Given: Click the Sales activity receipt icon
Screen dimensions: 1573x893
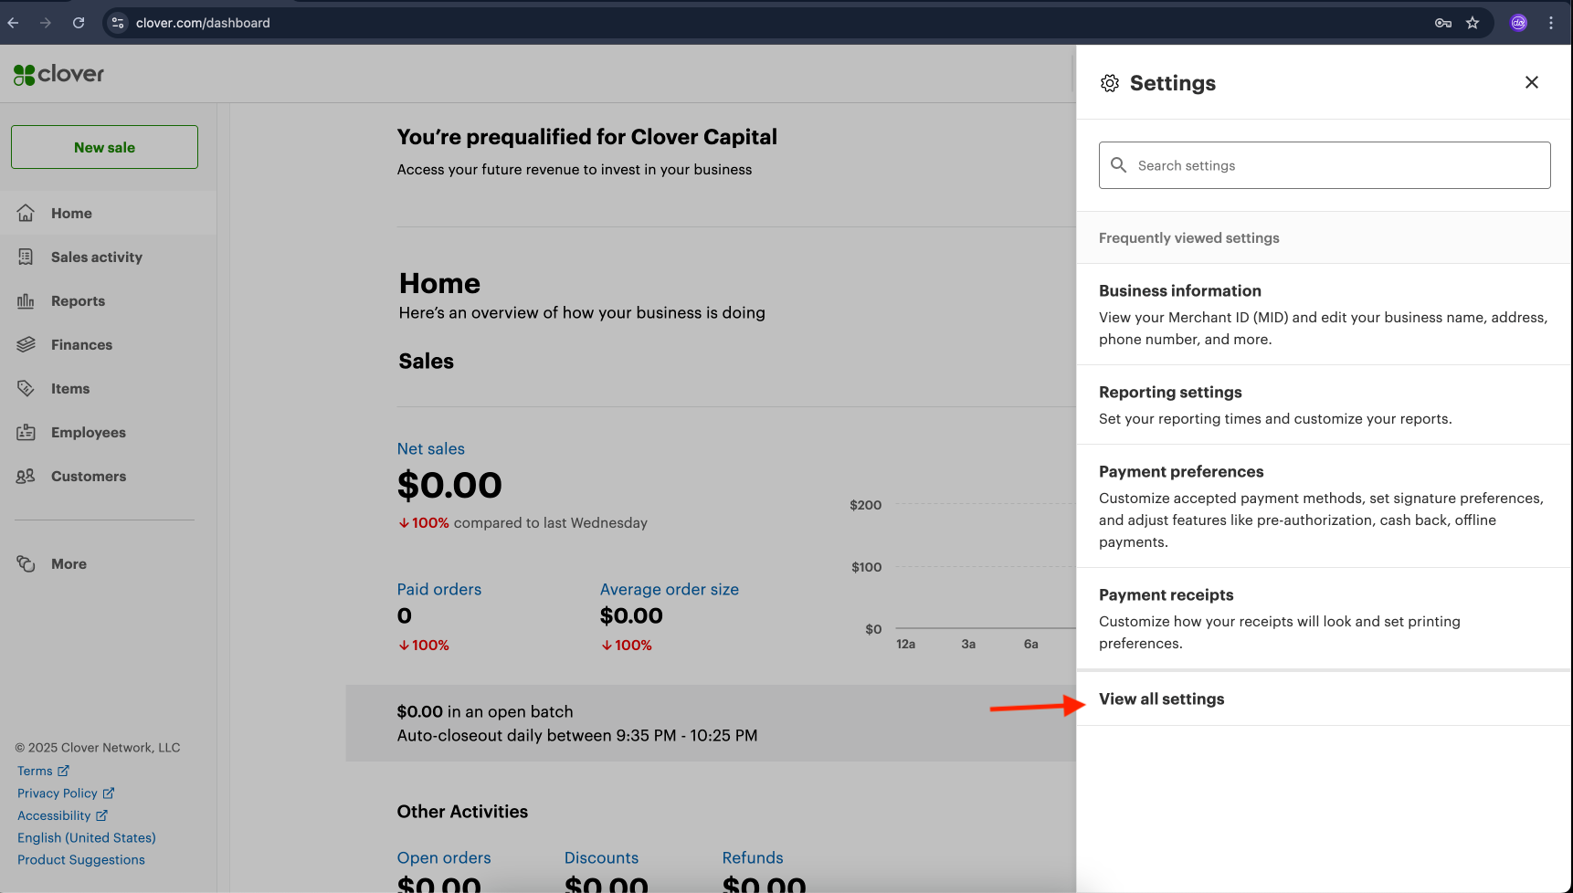Looking at the screenshot, I should [x=26, y=257].
